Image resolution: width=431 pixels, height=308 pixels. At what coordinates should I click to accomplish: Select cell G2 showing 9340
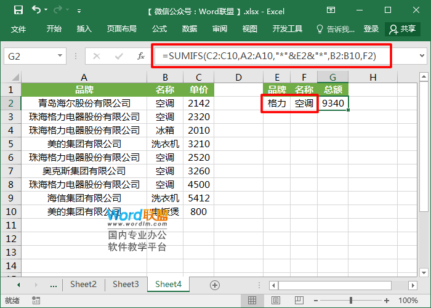point(332,103)
